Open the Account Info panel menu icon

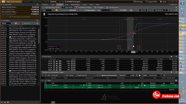tap(37, 5)
